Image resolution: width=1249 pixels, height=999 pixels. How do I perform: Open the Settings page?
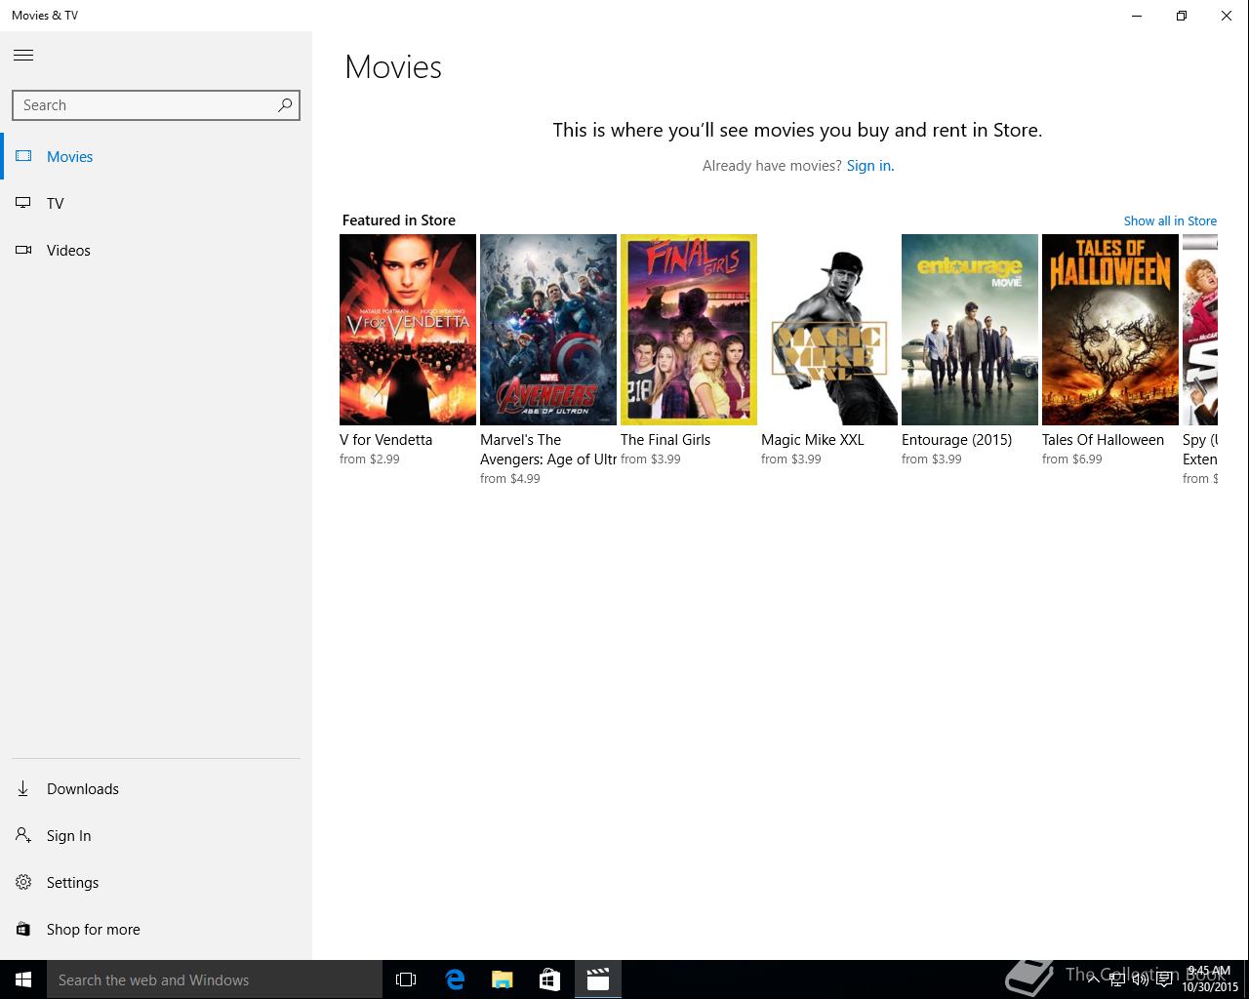coord(156,882)
